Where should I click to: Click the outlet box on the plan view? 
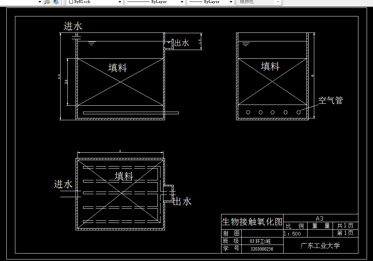tap(169, 193)
